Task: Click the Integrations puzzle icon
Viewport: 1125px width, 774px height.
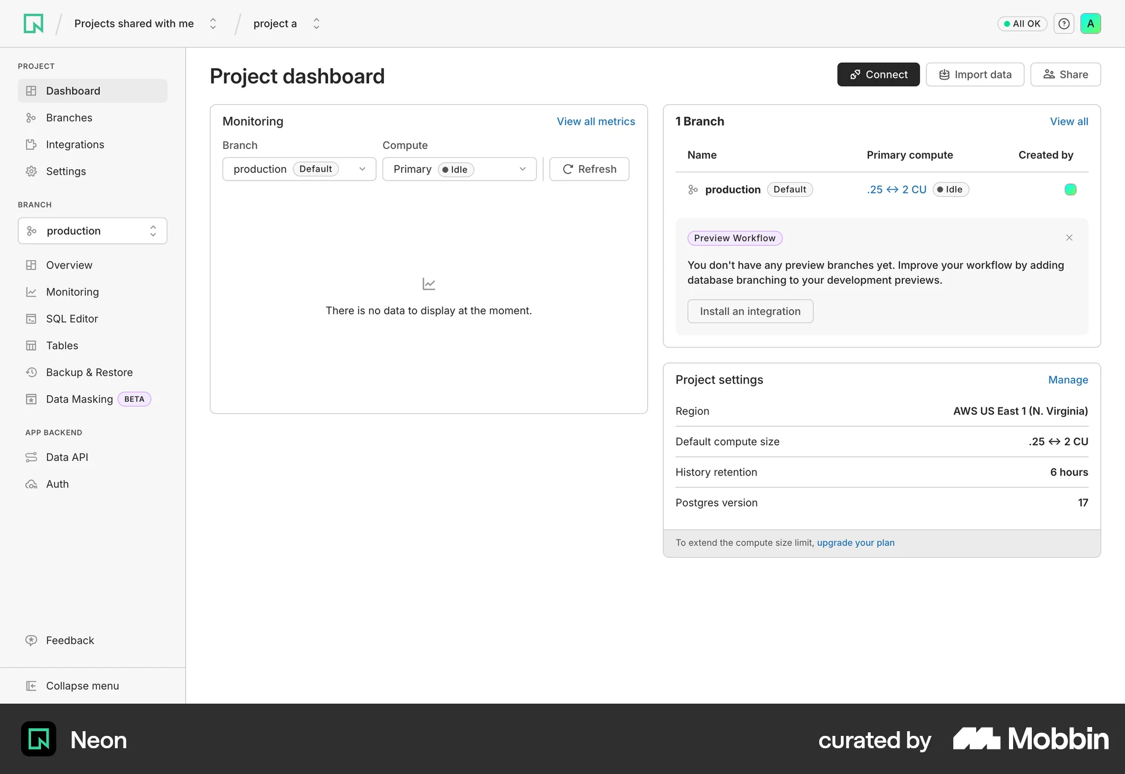Action: (x=31, y=145)
